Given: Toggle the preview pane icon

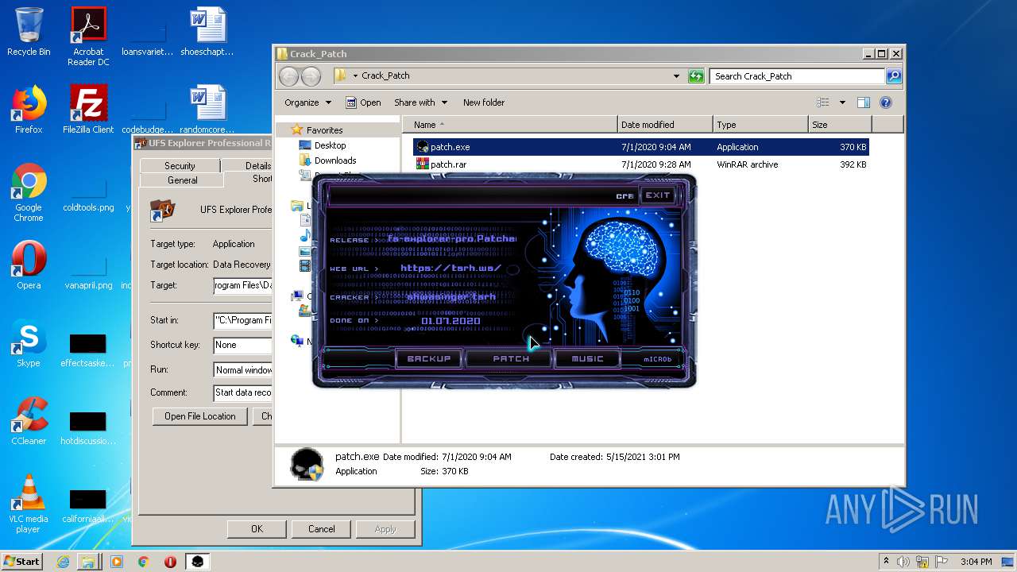Looking at the screenshot, I should (x=864, y=102).
